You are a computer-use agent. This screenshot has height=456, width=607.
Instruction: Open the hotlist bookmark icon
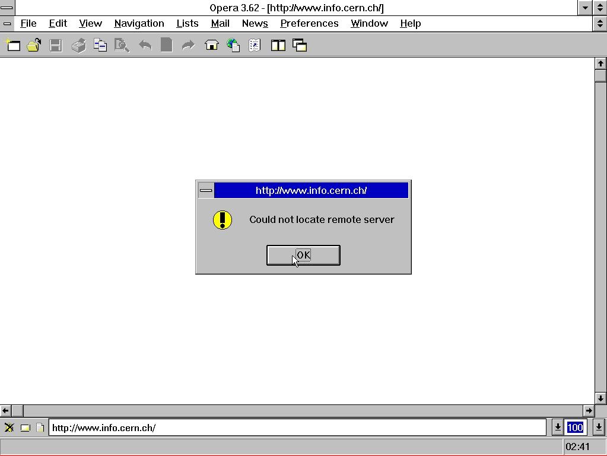pyautogui.click(x=255, y=45)
